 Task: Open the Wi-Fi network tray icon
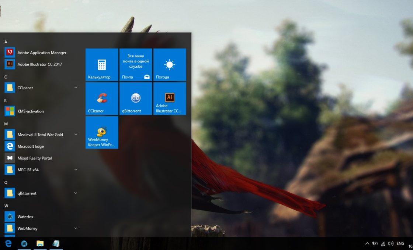(383, 244)
